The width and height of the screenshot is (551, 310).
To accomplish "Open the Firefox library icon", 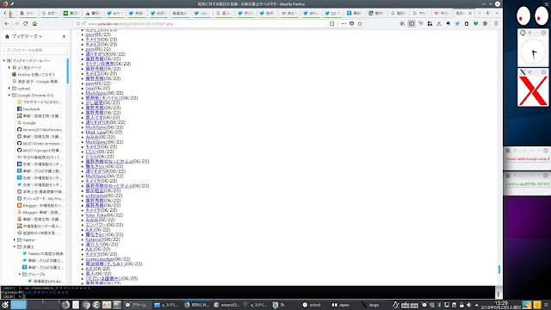I will coord(402,23).
